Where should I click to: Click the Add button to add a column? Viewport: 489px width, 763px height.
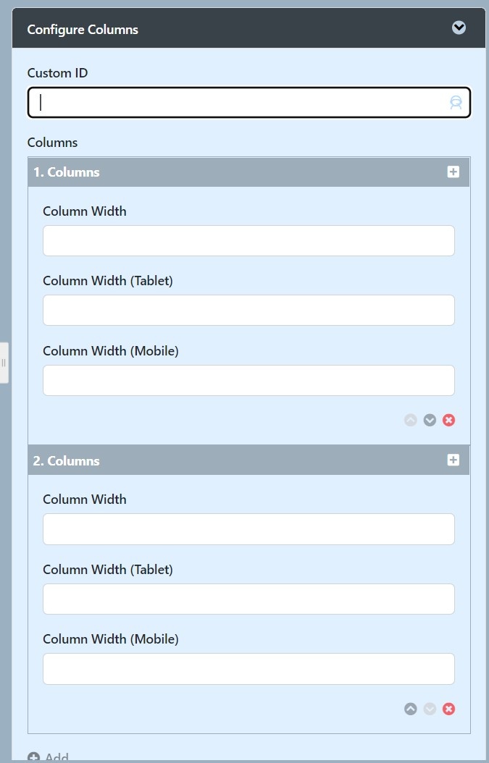pyautogui.click(x=49, y=756)
